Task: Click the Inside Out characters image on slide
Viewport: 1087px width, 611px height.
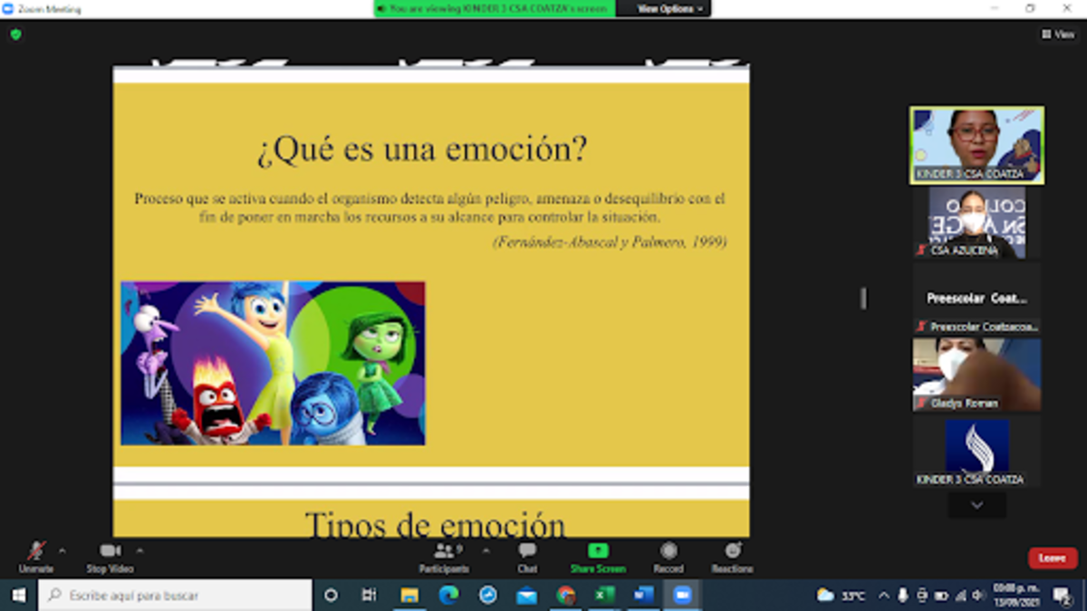Action: [x=273, y=363]
